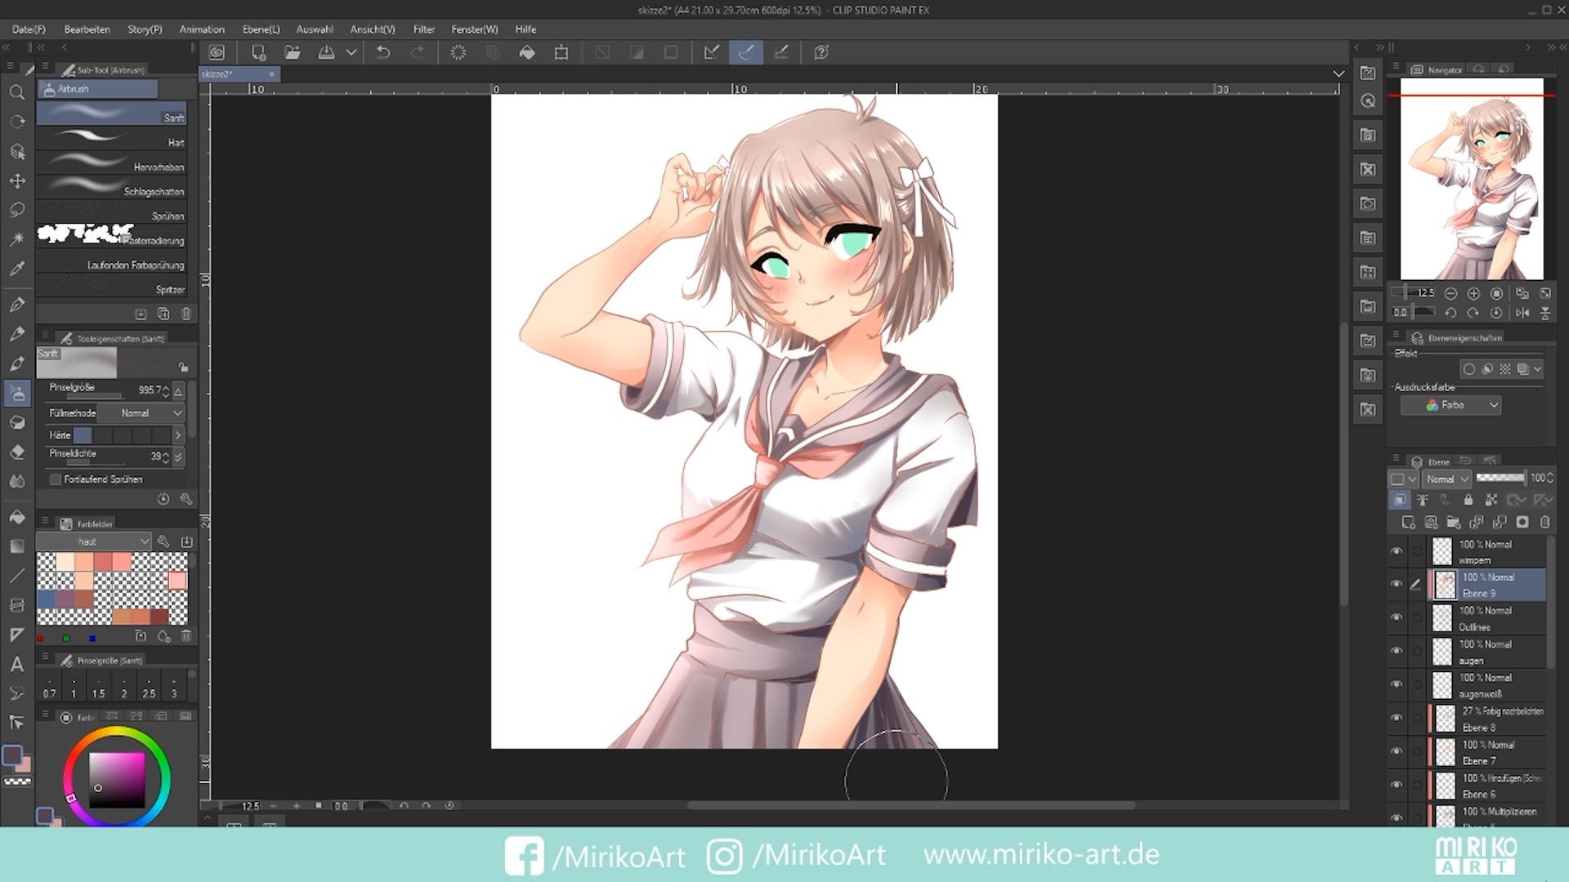Expand the save options arrow in toolbar
Viewport: 1569px width, 882px height.
[x=351, y=52]
